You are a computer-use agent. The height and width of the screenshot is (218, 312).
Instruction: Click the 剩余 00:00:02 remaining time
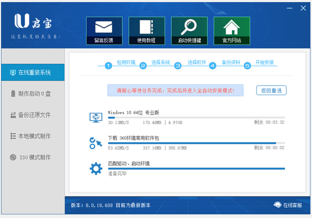pyautogui.click(x=269, y=148)
